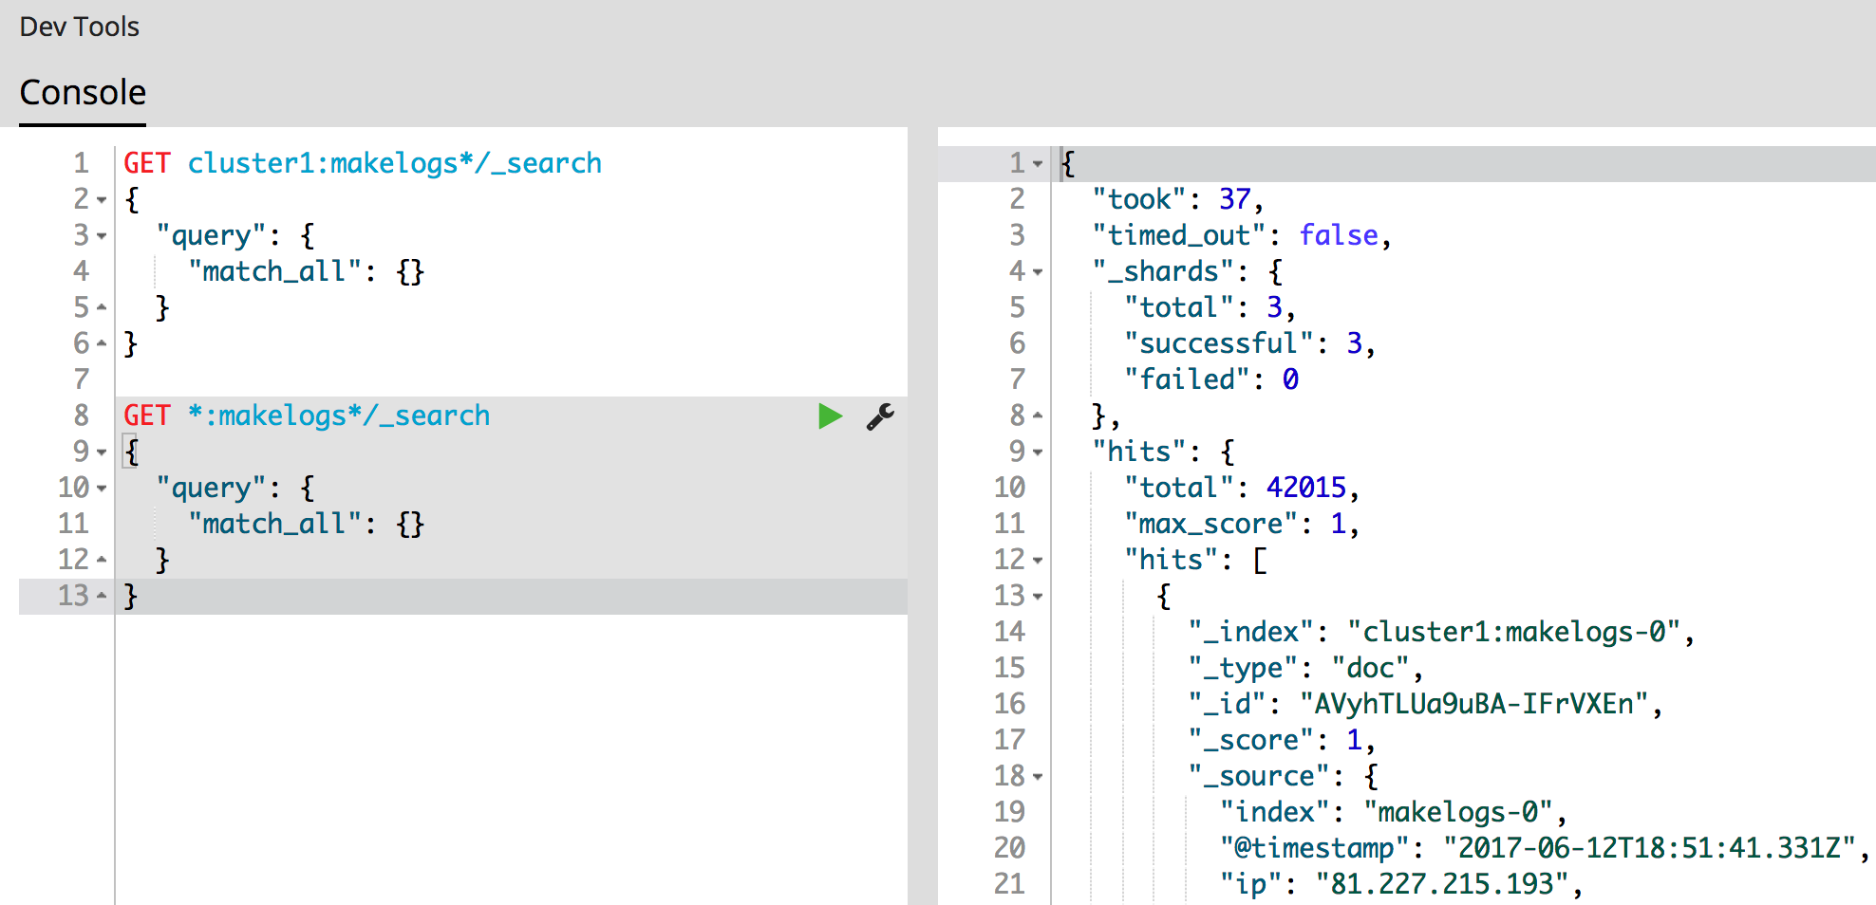This screenshot has width=1876, height=905.
Task: Collapse response fold arrow at line 1
Action: (1038, 164)
